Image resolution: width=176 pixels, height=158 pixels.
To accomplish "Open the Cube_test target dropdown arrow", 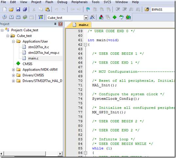I will (86, 18).
